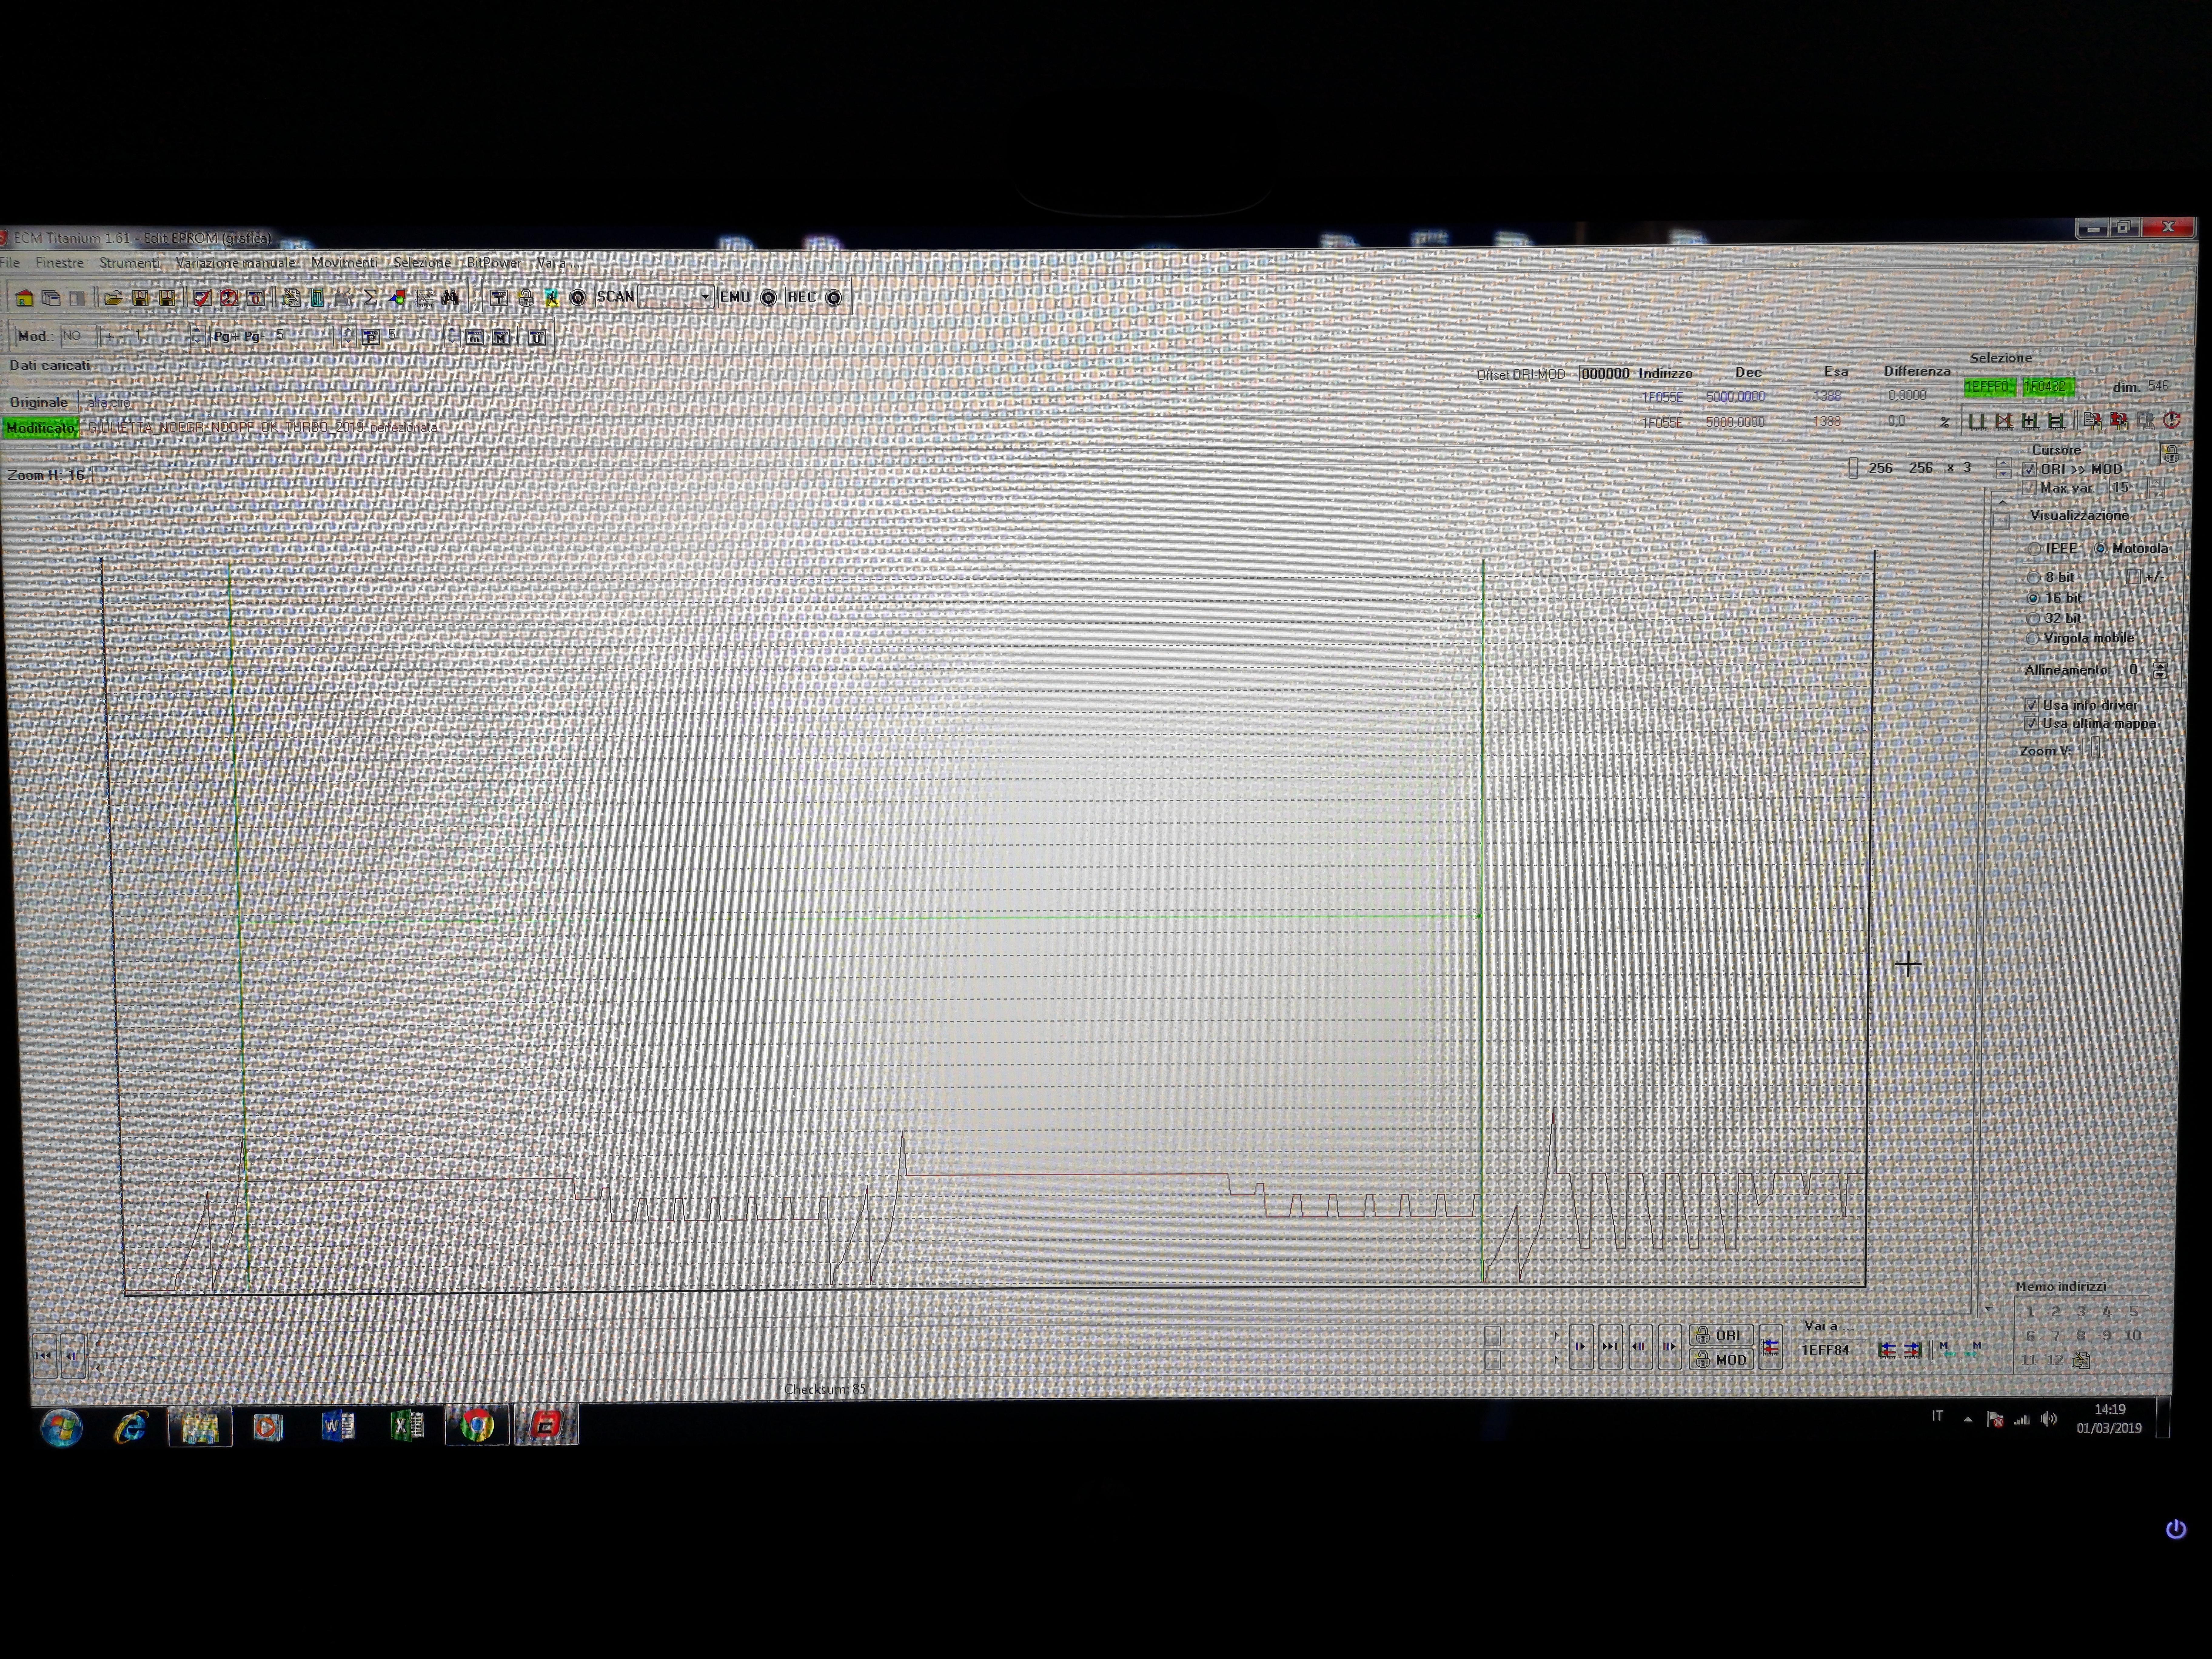Click the Offset ORI-MOD value field
The height and width of the screenshot is (1659, 2212).
[1605, 374]
